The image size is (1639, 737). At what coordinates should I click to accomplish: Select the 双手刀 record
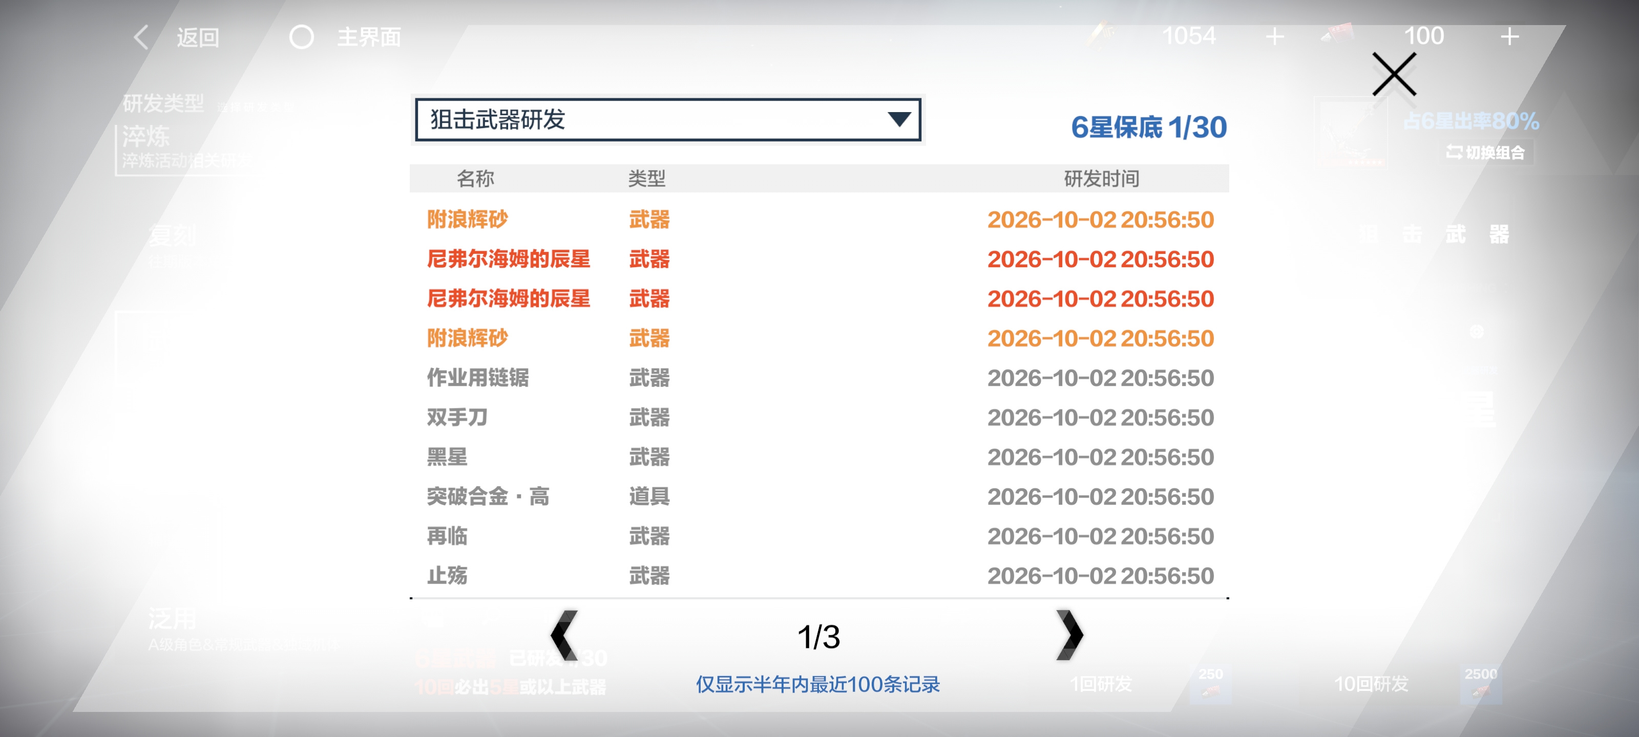click(x=819, y=417)
